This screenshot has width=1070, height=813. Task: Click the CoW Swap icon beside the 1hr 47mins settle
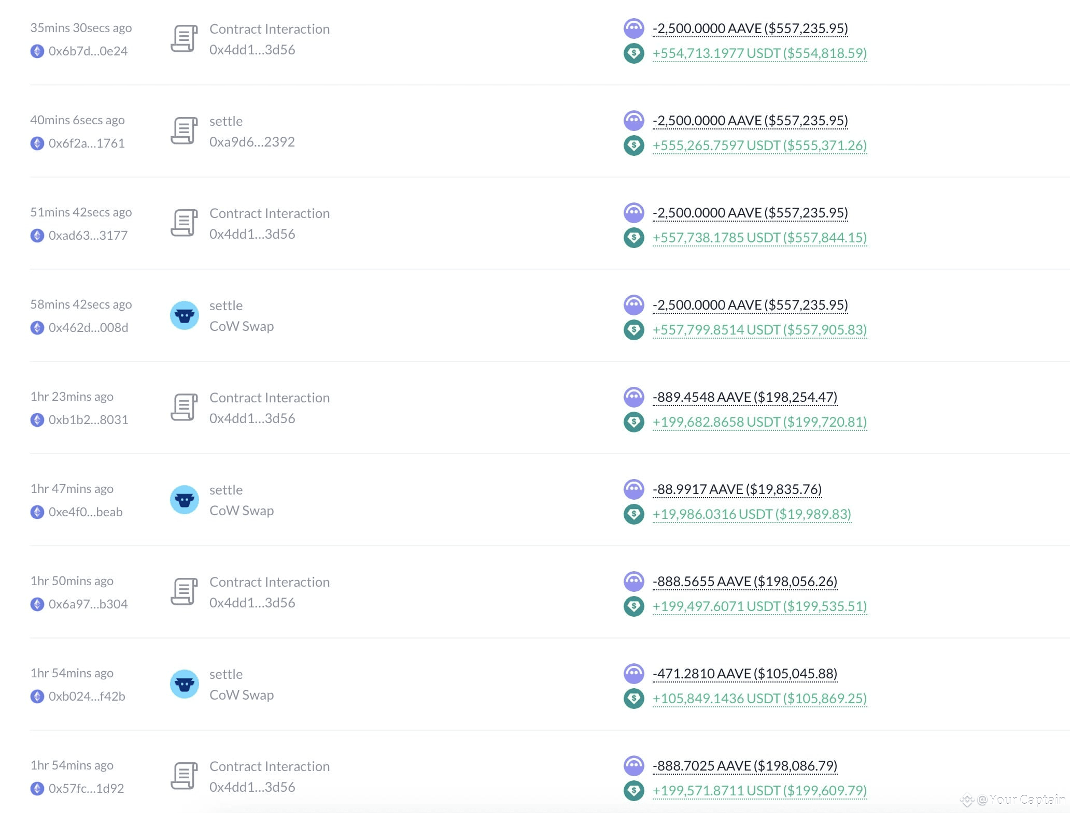click(x=185, y=500)
